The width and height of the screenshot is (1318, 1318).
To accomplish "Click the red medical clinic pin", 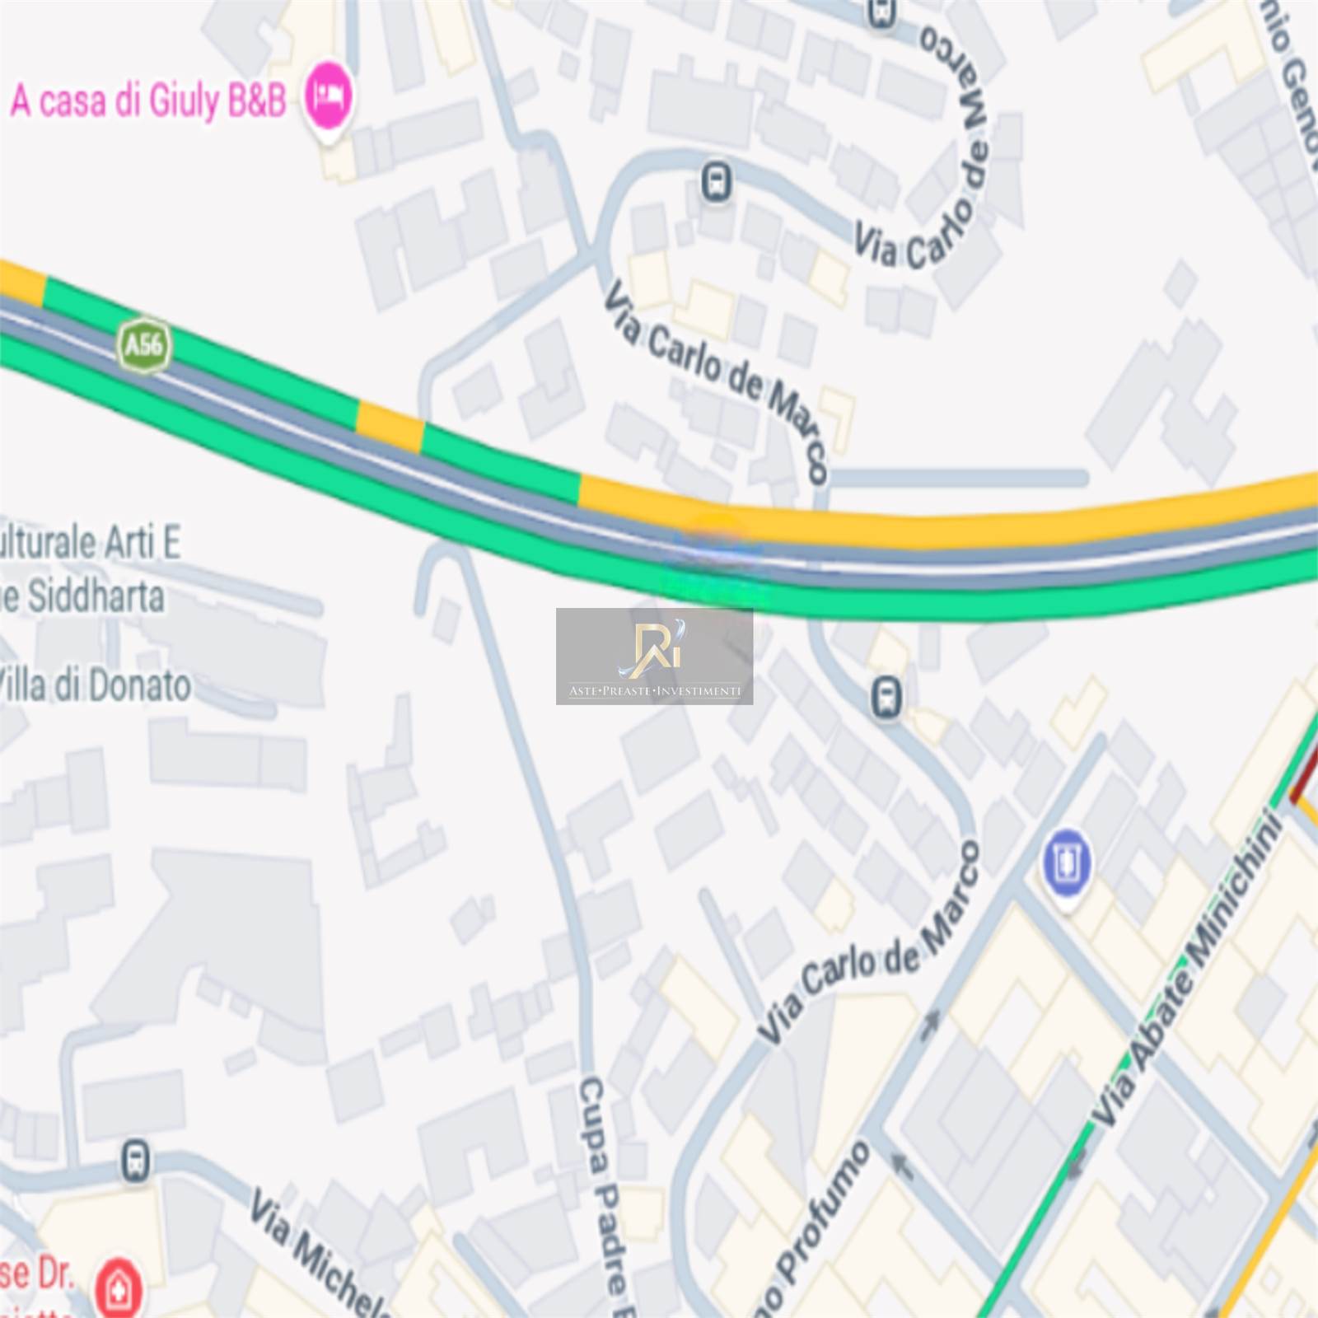I will pyautogui.click(x=119, y=1287).
